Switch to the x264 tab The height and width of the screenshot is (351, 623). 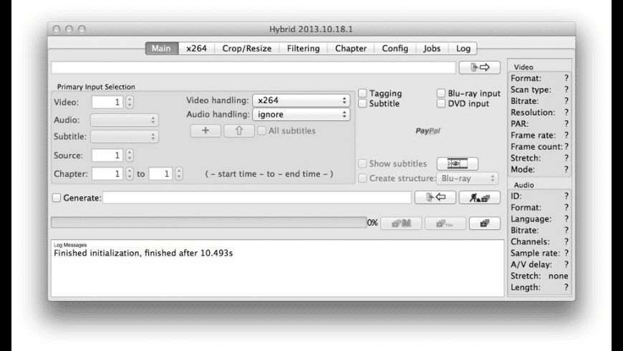coord(197,49)
